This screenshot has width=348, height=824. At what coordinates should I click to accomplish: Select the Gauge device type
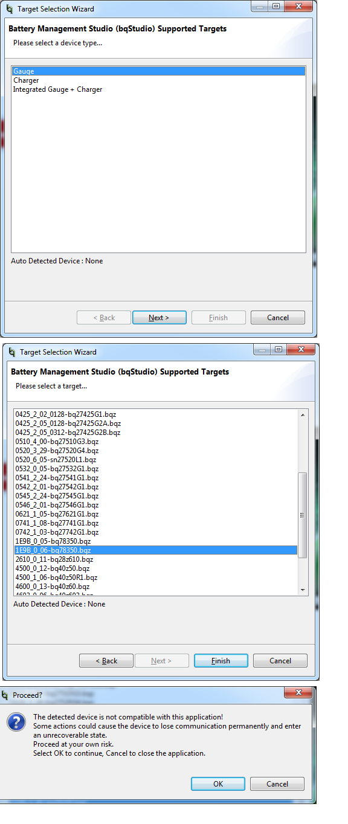(x=158, y=71)
